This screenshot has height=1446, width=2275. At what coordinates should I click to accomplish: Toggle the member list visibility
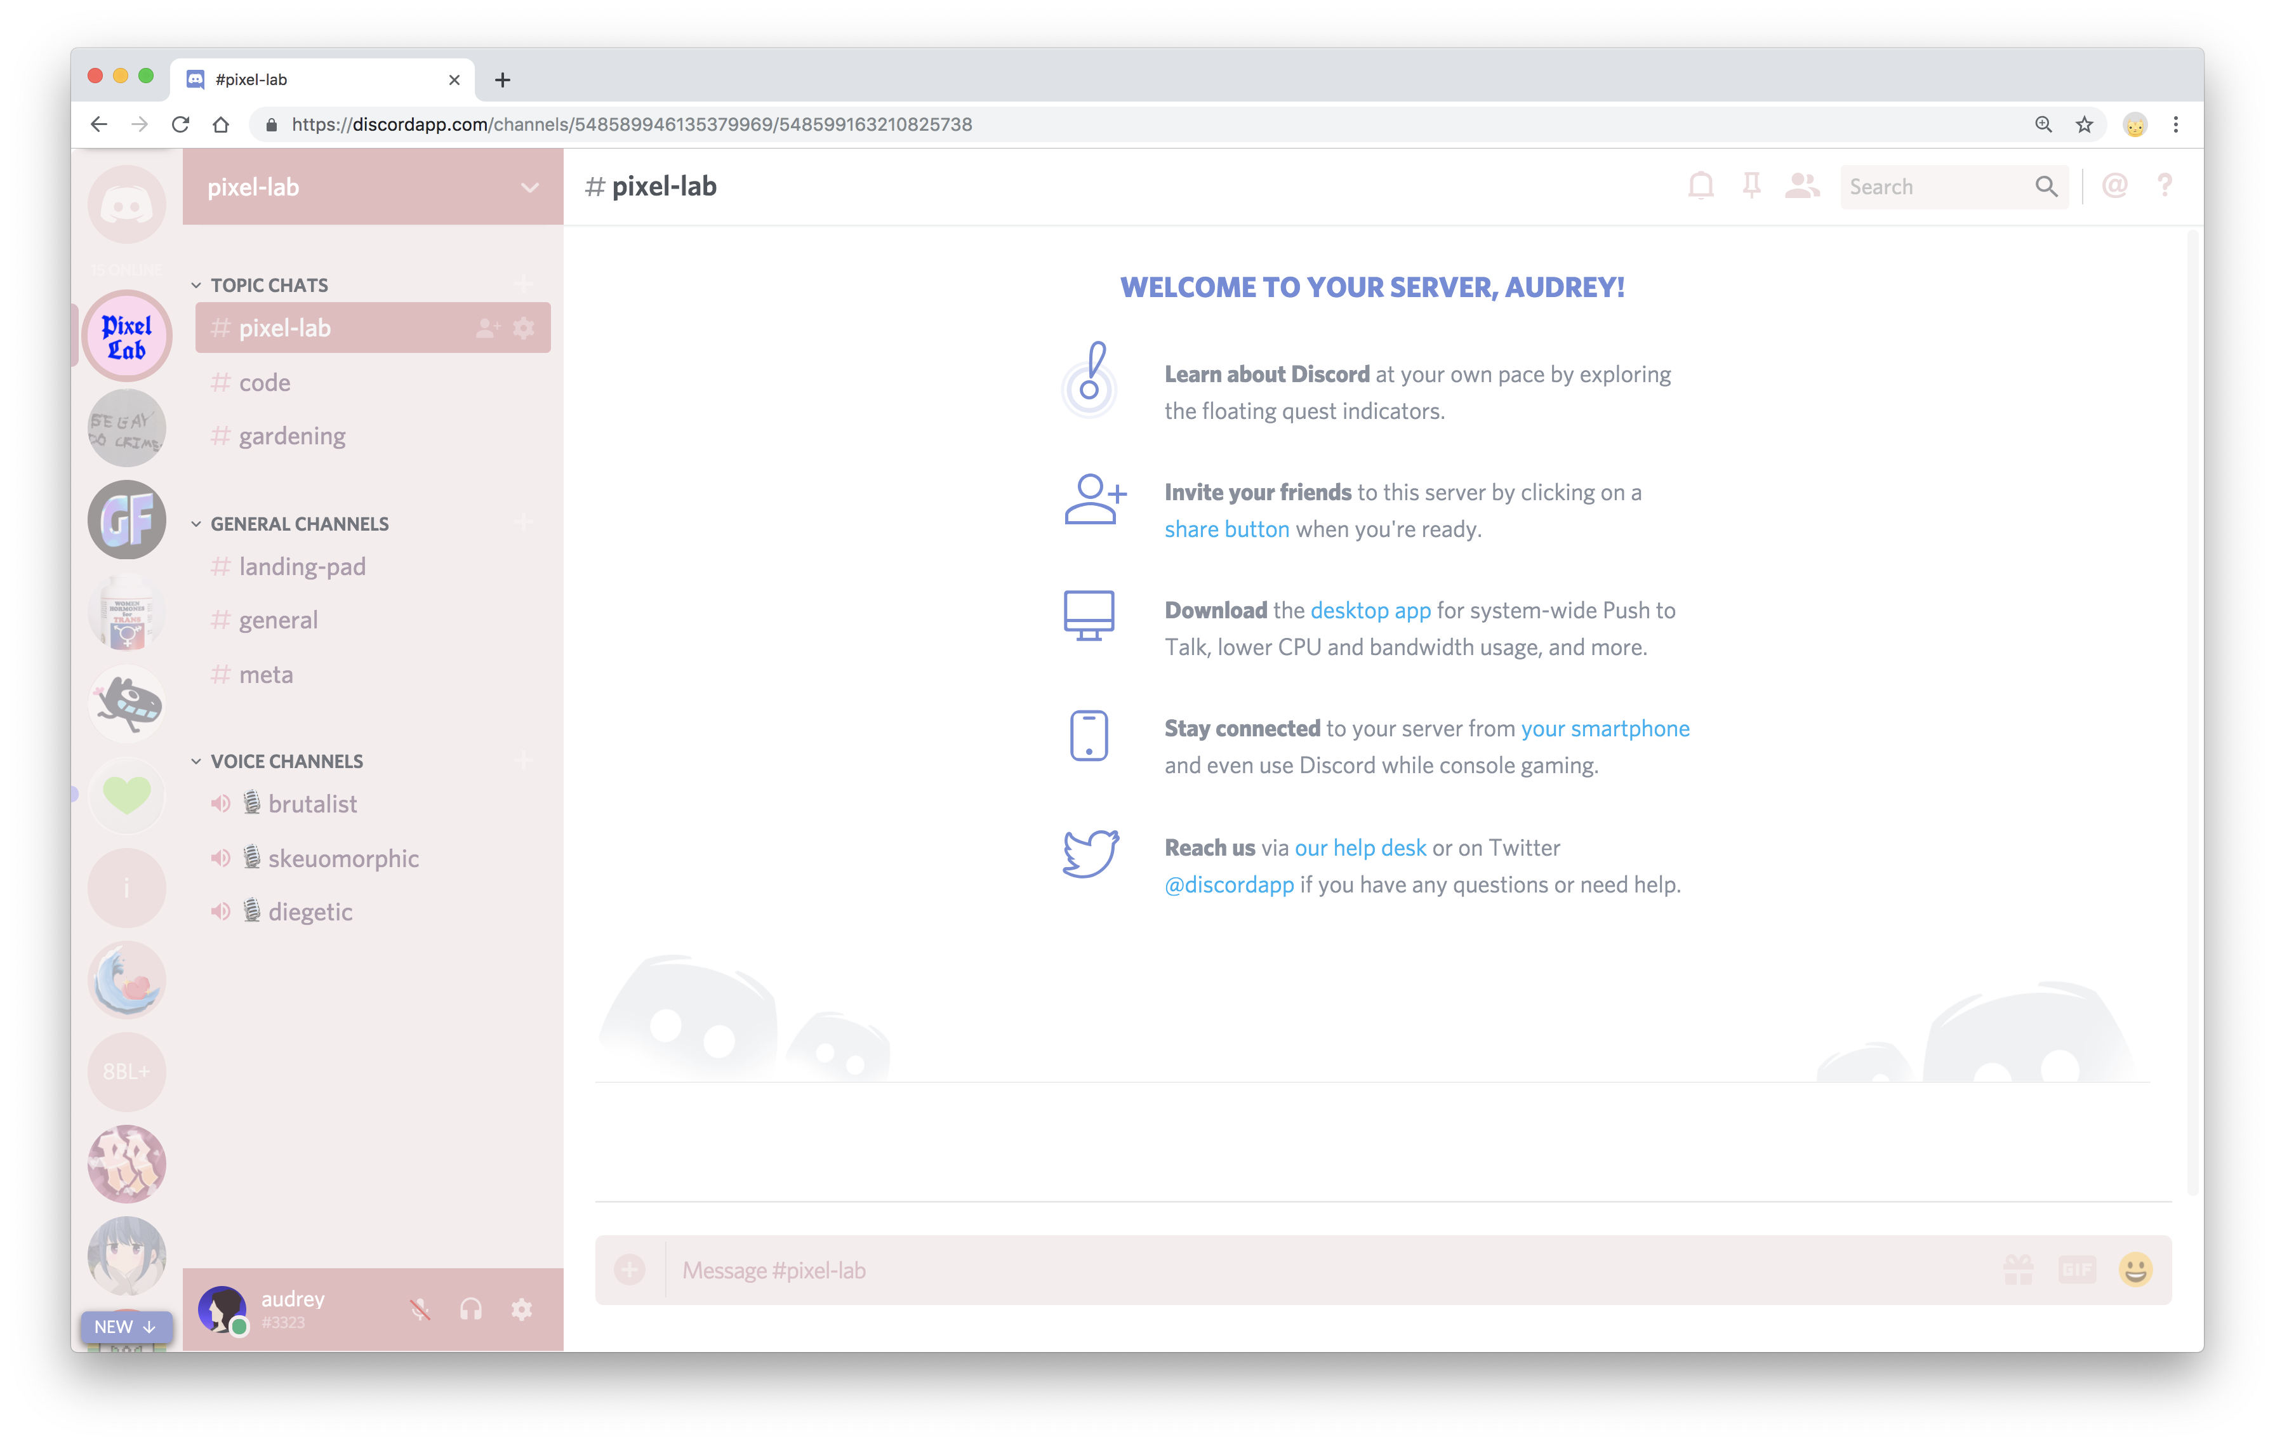[x=1801, y=186]
